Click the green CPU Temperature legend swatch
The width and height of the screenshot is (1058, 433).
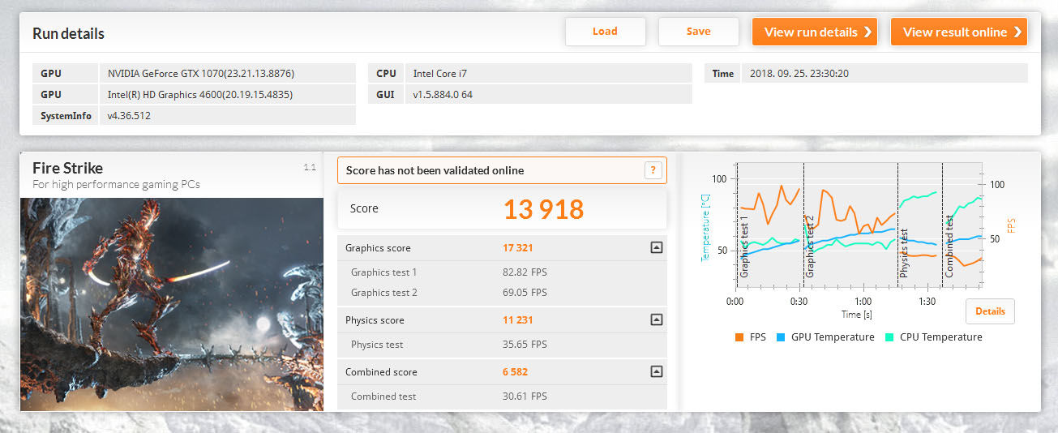(891, 337)
